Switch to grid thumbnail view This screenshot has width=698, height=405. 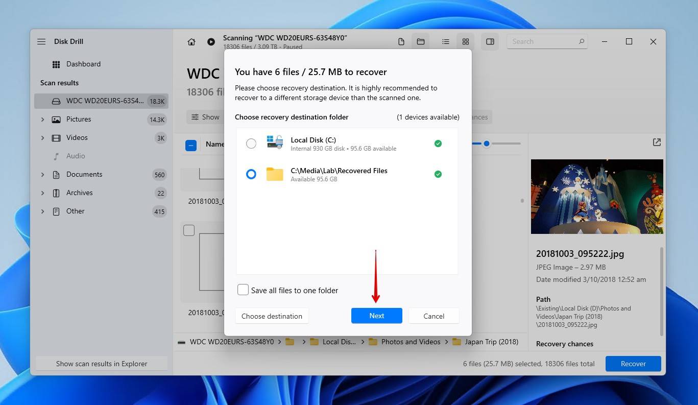coord(466,42)
